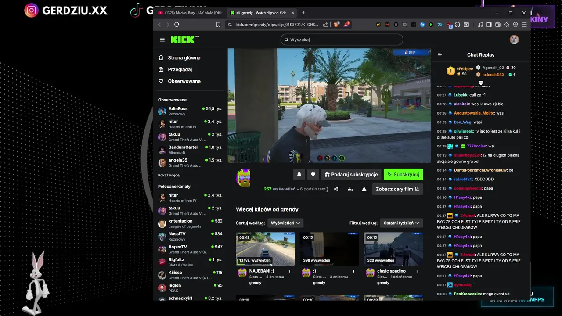562x316 pixels.
Task: Open the Brave VPN shield icon
Action: tap(515, 25)
